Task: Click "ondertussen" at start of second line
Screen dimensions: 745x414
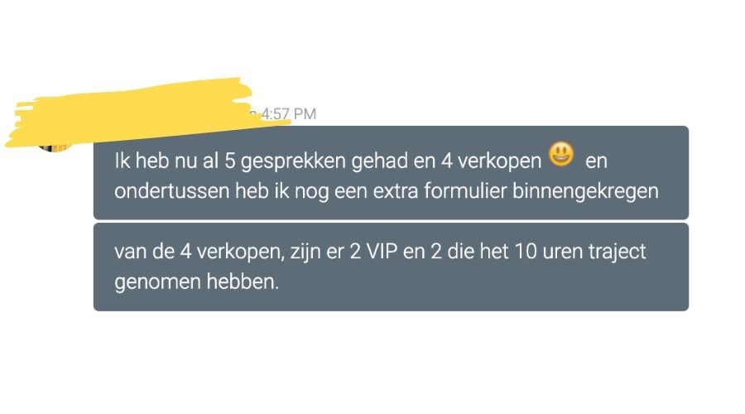Action: point(171,191)
